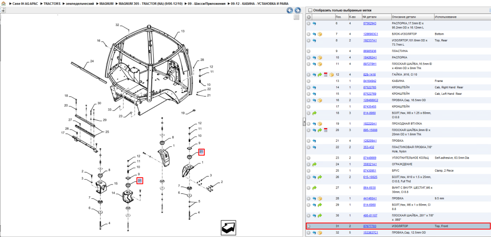
Task: Add part 87562943 using its plus icon
Action: [308, 24]
